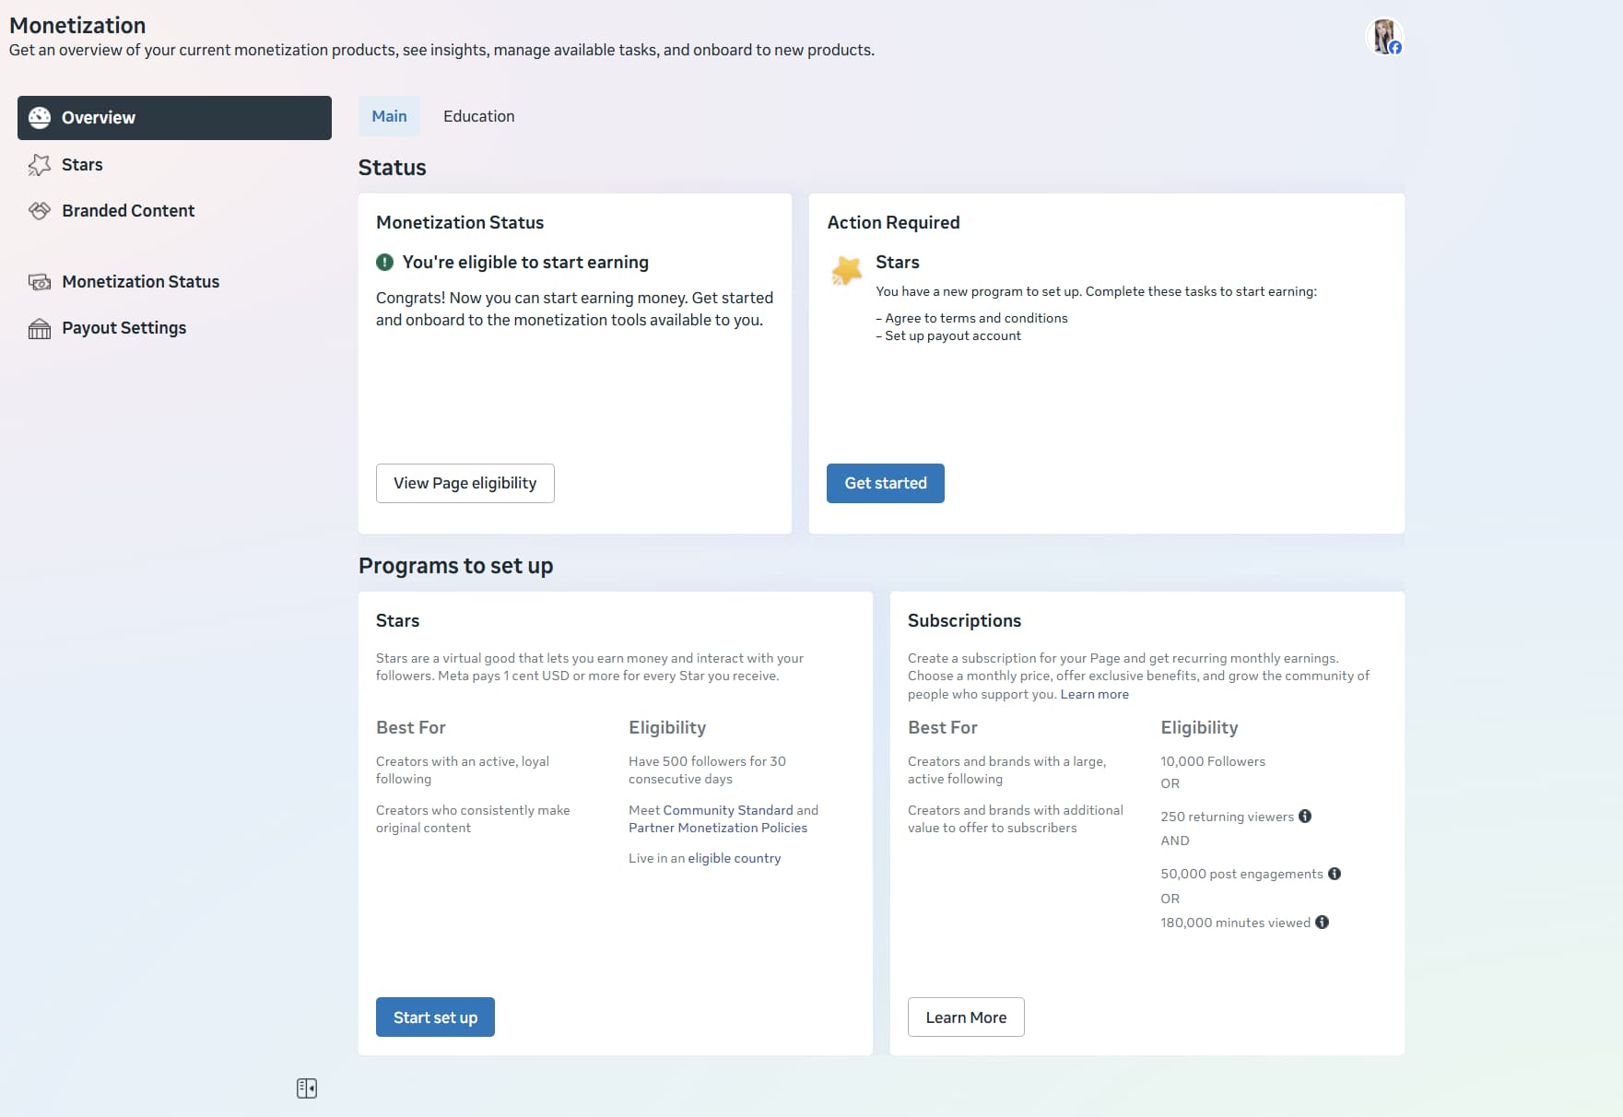Click info icon beside 50,000 post engagements
Screen dimensions: 1623x1117
(x=1334, y=874)
